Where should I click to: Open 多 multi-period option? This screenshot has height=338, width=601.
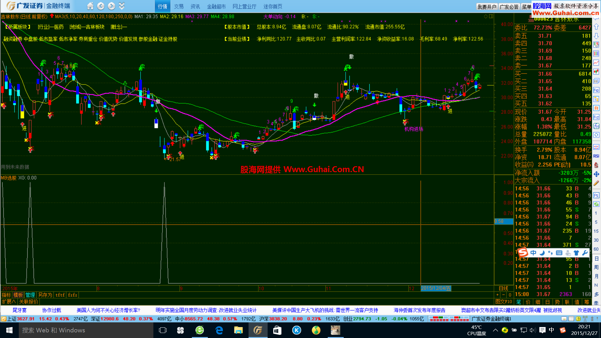(596, 294)
